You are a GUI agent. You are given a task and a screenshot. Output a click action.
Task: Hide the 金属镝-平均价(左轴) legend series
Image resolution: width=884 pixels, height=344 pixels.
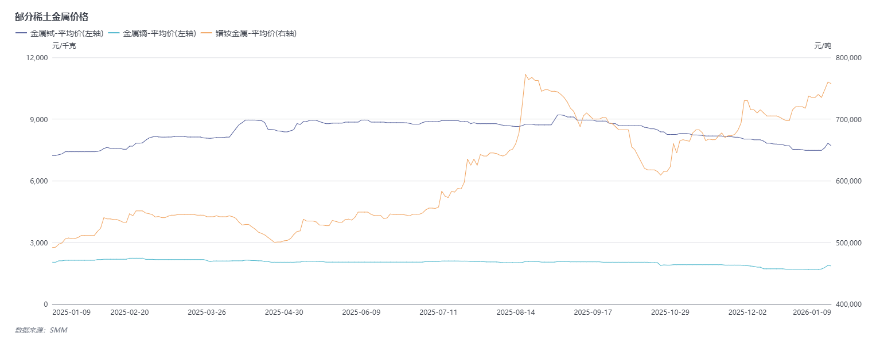click(x=153, y=34)
